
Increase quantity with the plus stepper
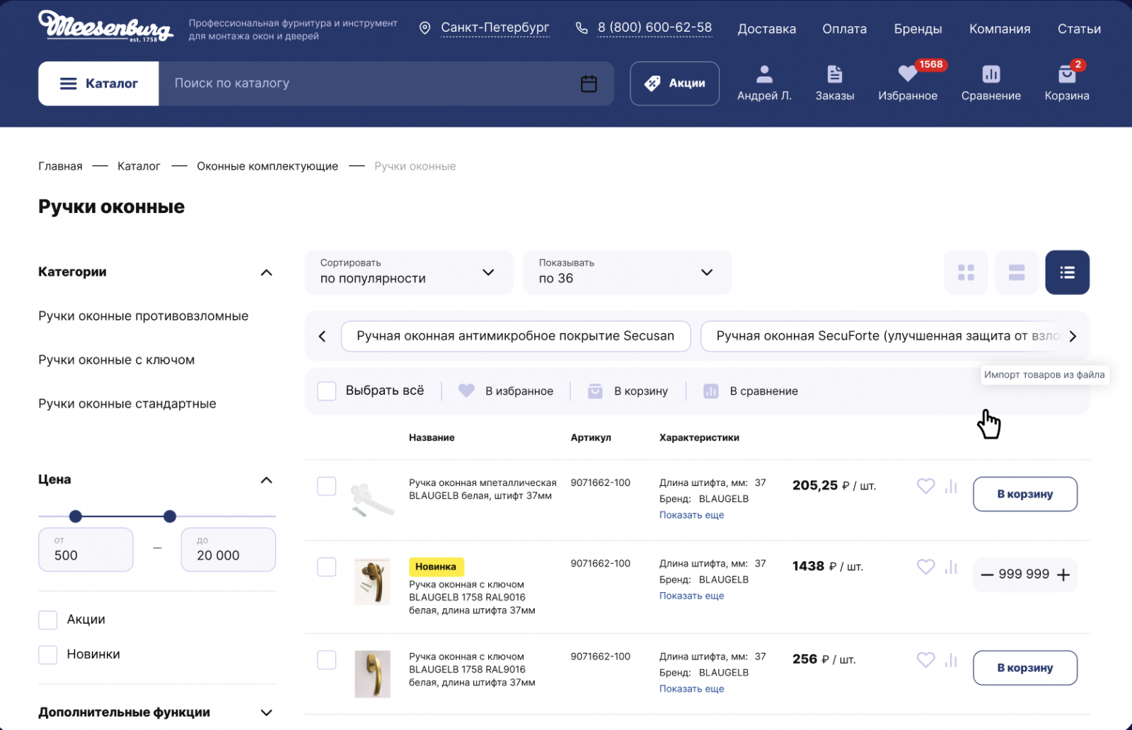coord(1063,575)
